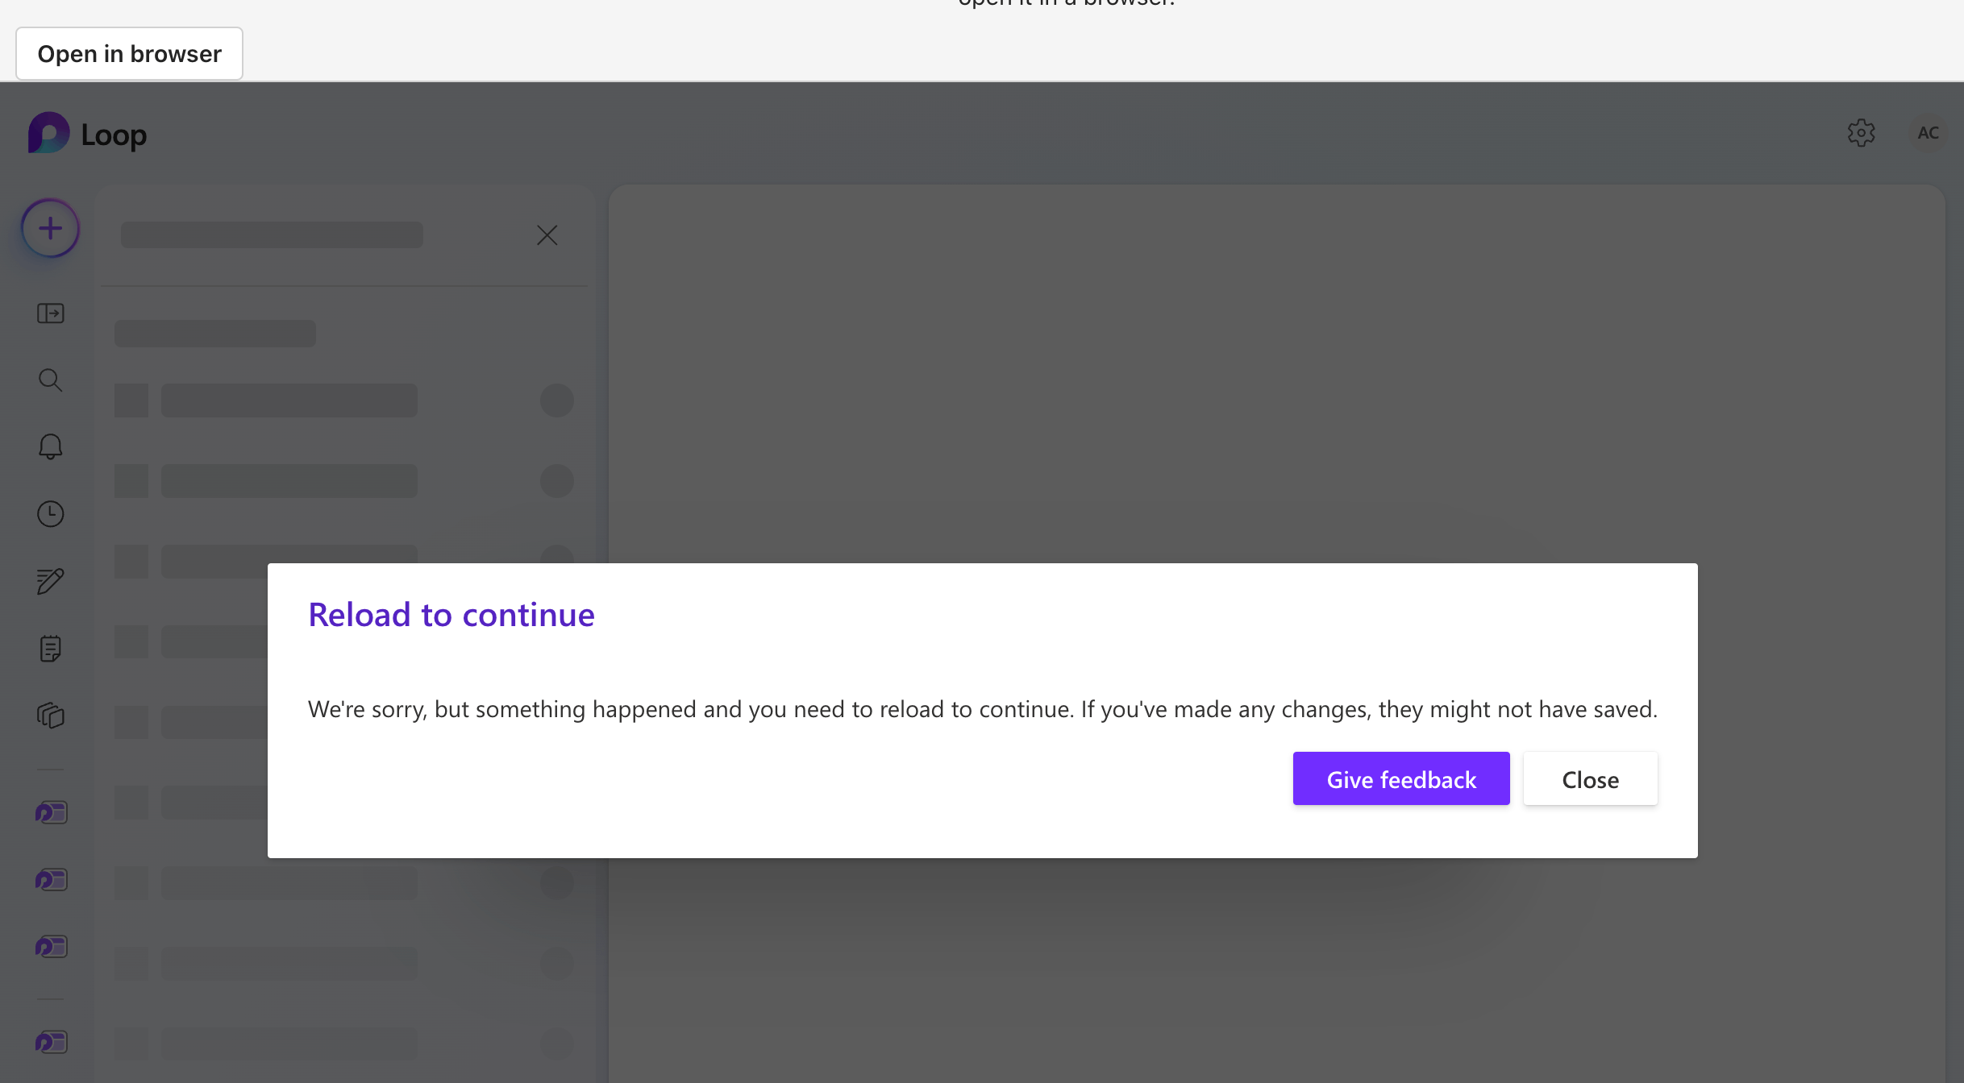
Task: Open the notes clipboard icon
Action: (x=50, y=649)
